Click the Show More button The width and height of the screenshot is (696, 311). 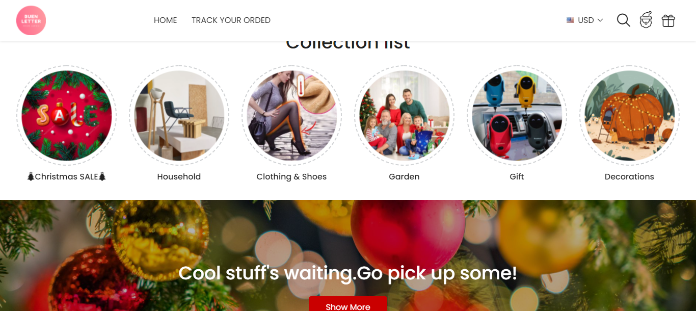[348, 304]
